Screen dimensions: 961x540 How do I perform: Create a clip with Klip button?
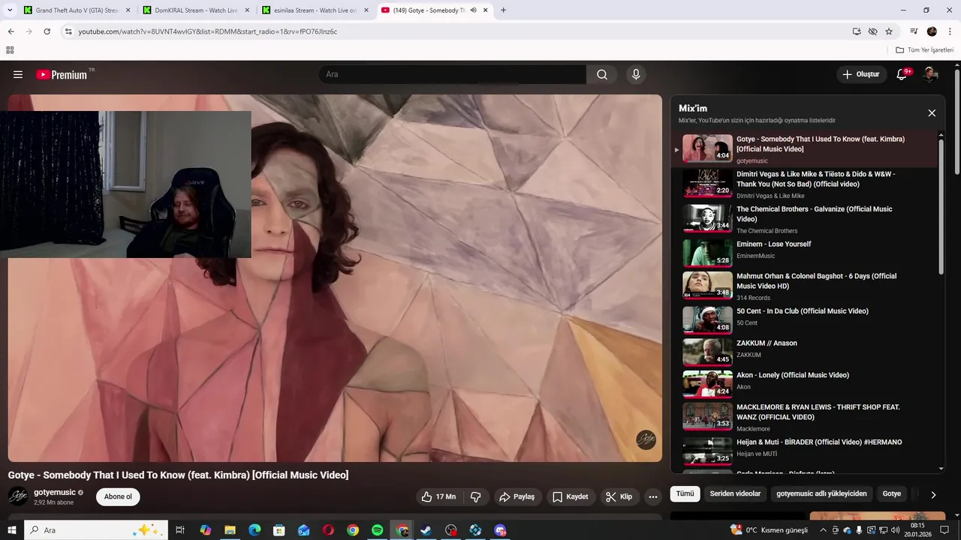point(619,496)
